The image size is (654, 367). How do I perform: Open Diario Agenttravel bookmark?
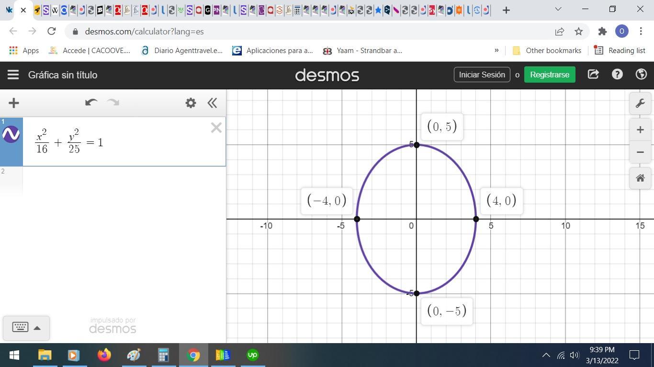point(182,50)
